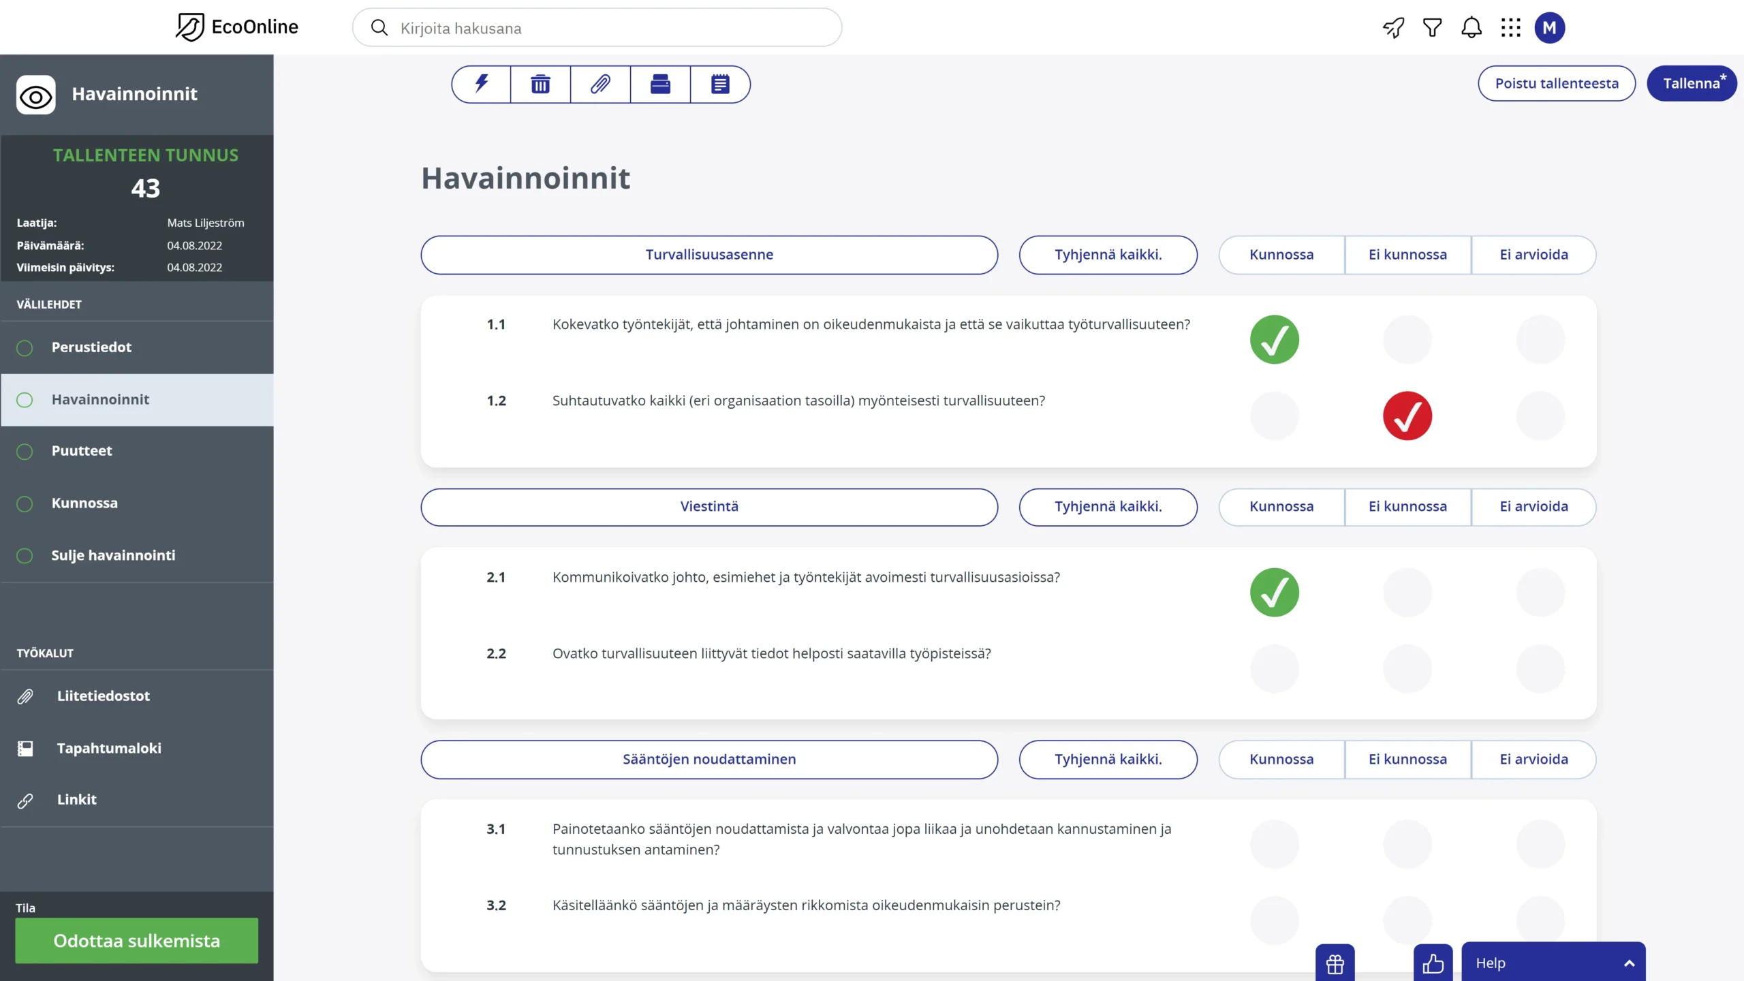1744x981 pixels.
Task: Click creator name Mats Liljeström
Action: [x=206, y=223]
